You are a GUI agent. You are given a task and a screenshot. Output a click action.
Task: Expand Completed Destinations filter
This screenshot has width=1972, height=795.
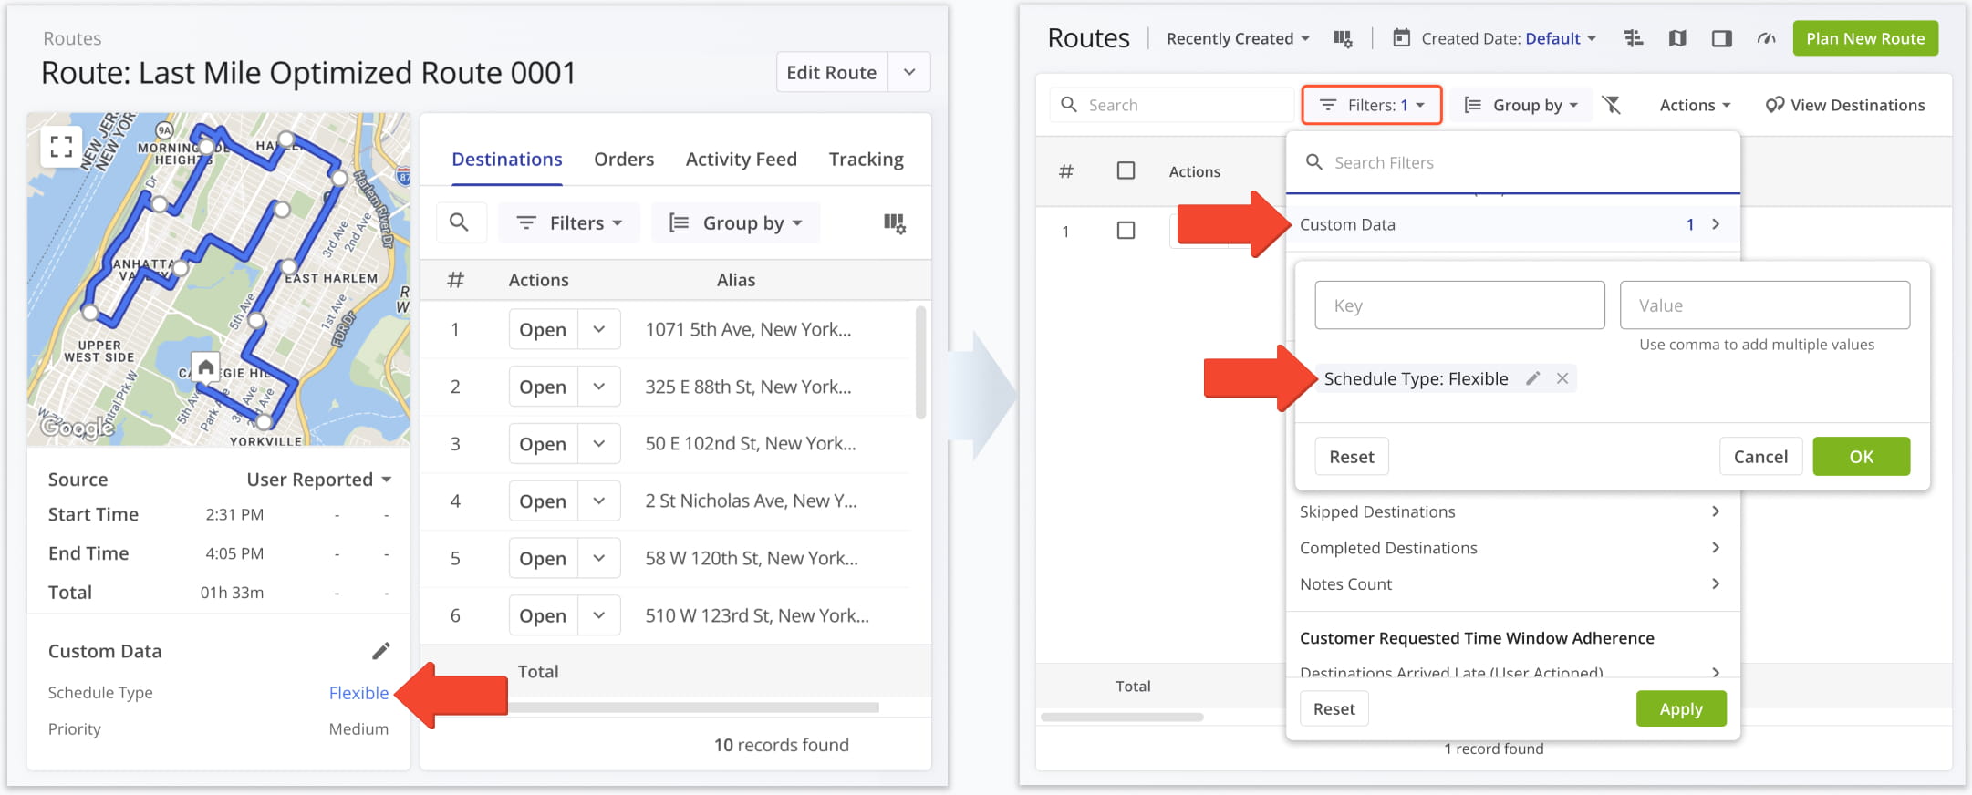coord(1512,548)
